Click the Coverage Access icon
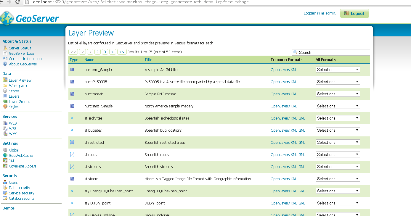Screen dimensions: 411x216 pyautogui.click(x=5, y=166)
